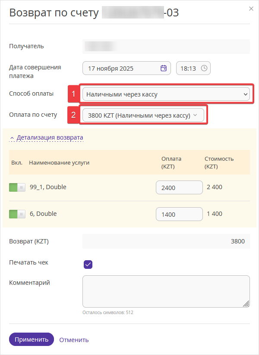Click the calendar icon in date field

point(164,68)
